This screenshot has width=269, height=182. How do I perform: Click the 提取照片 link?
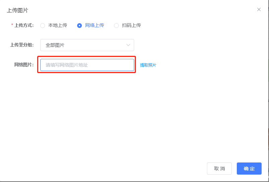coord(148,65)
